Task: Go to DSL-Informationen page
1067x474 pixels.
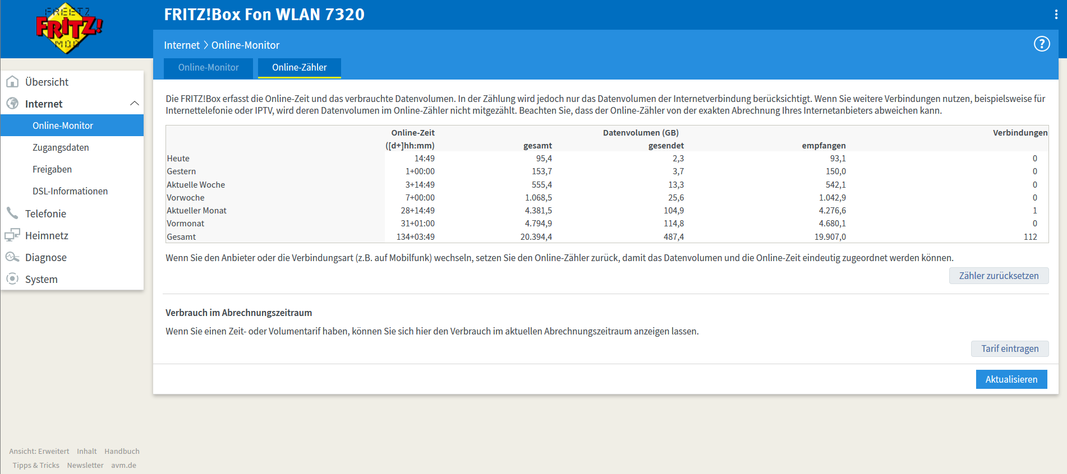Action: click(x=70, y=191)
